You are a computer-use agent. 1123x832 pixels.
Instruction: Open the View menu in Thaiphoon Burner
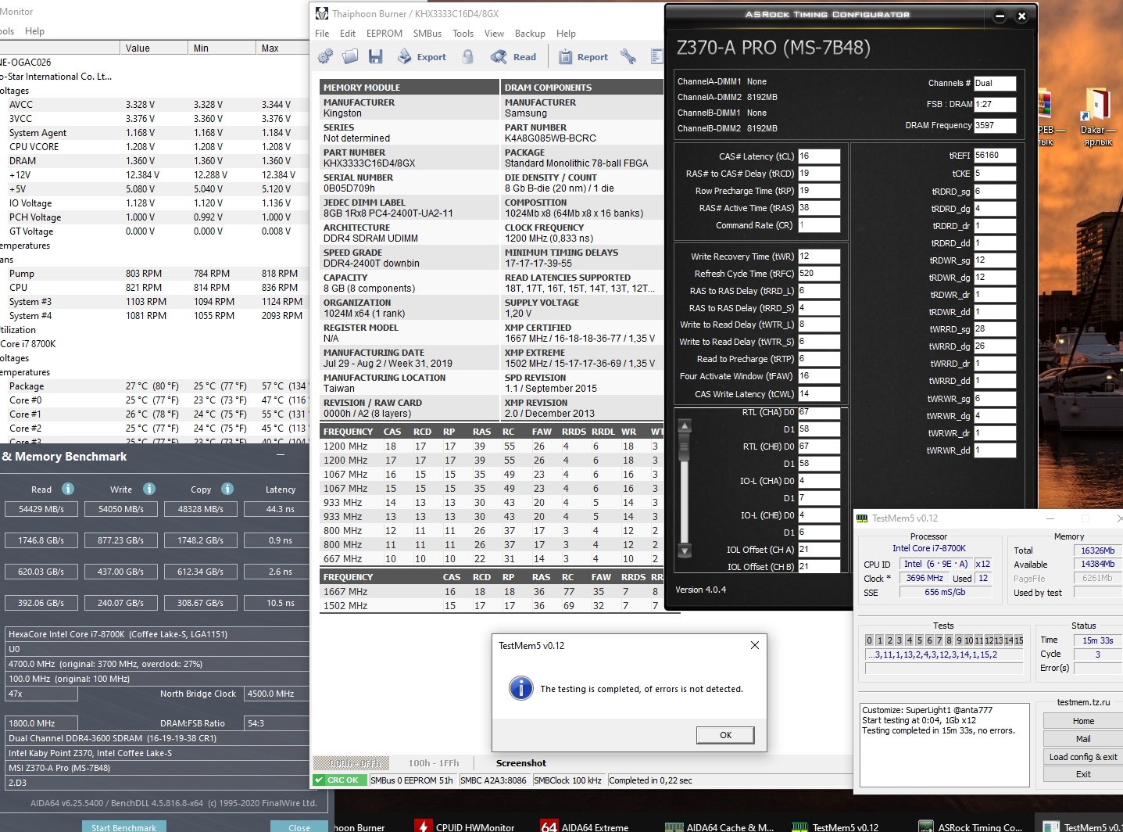(x=494, y=34)
